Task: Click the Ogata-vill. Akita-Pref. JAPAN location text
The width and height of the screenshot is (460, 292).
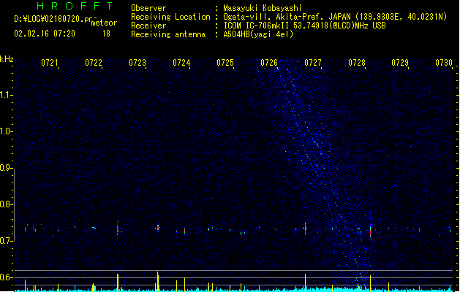Action: click(x=335, y=17)
